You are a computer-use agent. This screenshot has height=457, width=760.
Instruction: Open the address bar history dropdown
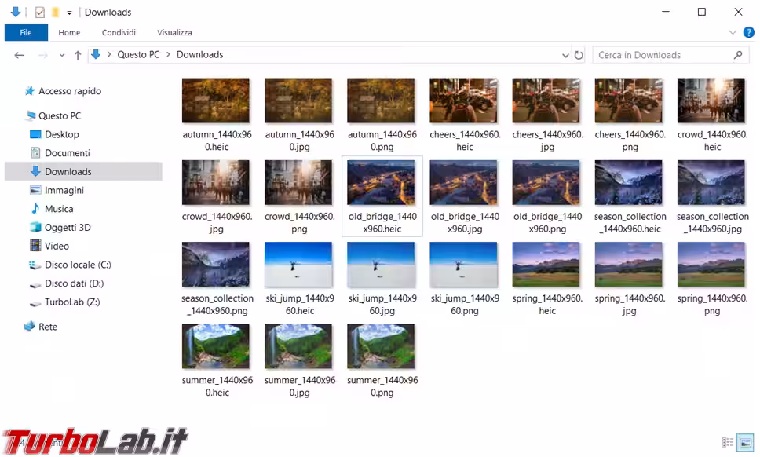pyautogui.click(x=565, y=55)
